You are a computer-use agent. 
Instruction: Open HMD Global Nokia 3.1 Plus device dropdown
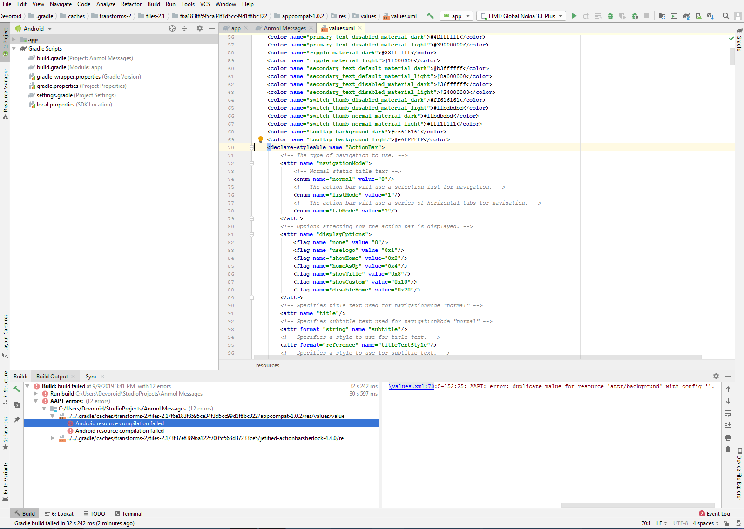pyautogui.click(x=521, y=16)
